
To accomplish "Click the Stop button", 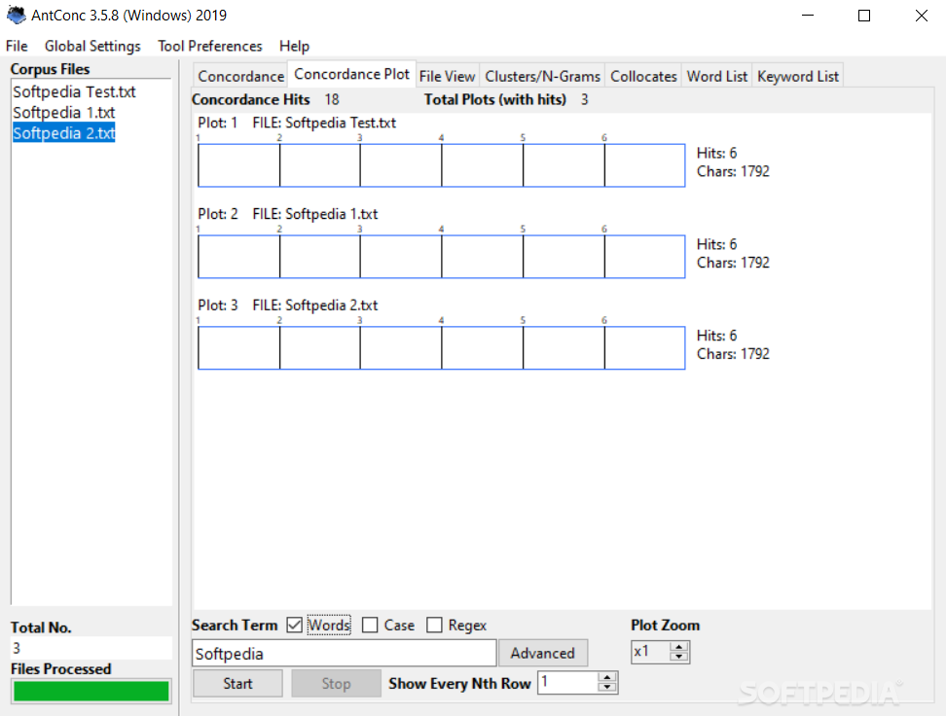I will (x=336, y=684).
